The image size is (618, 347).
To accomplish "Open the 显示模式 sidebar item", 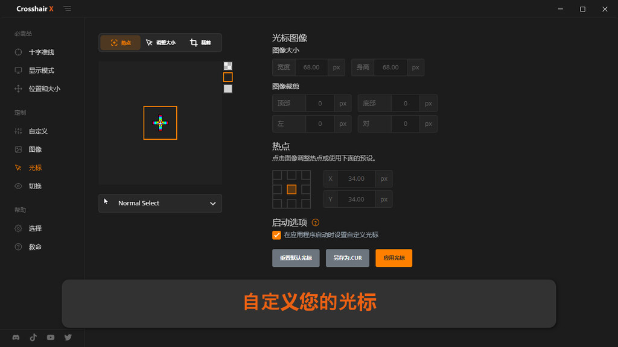I will [41, 70].
